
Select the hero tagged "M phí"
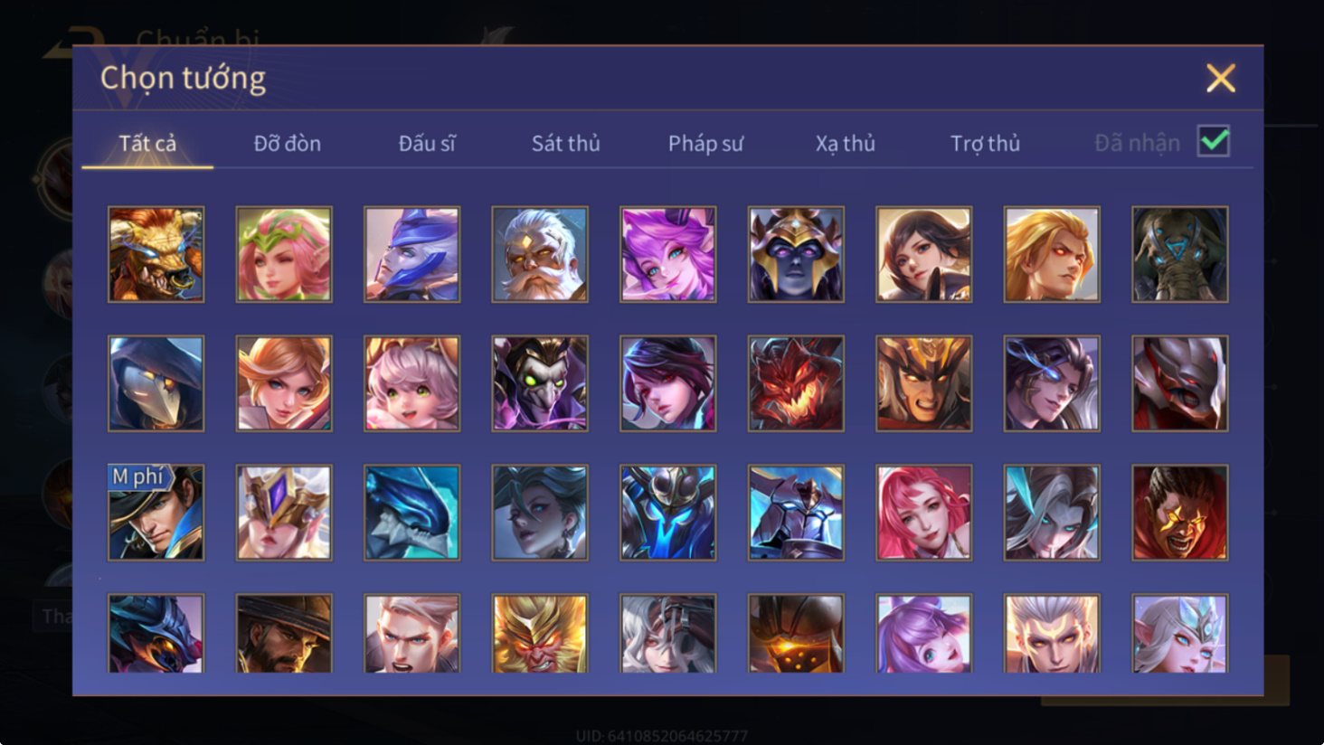(x=156, y=513)
